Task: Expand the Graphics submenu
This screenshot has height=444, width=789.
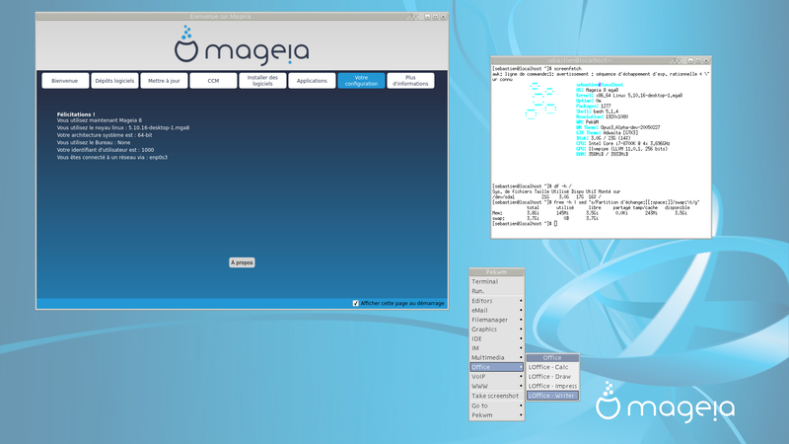Action: pyautogui.click(x=497, y=330)
